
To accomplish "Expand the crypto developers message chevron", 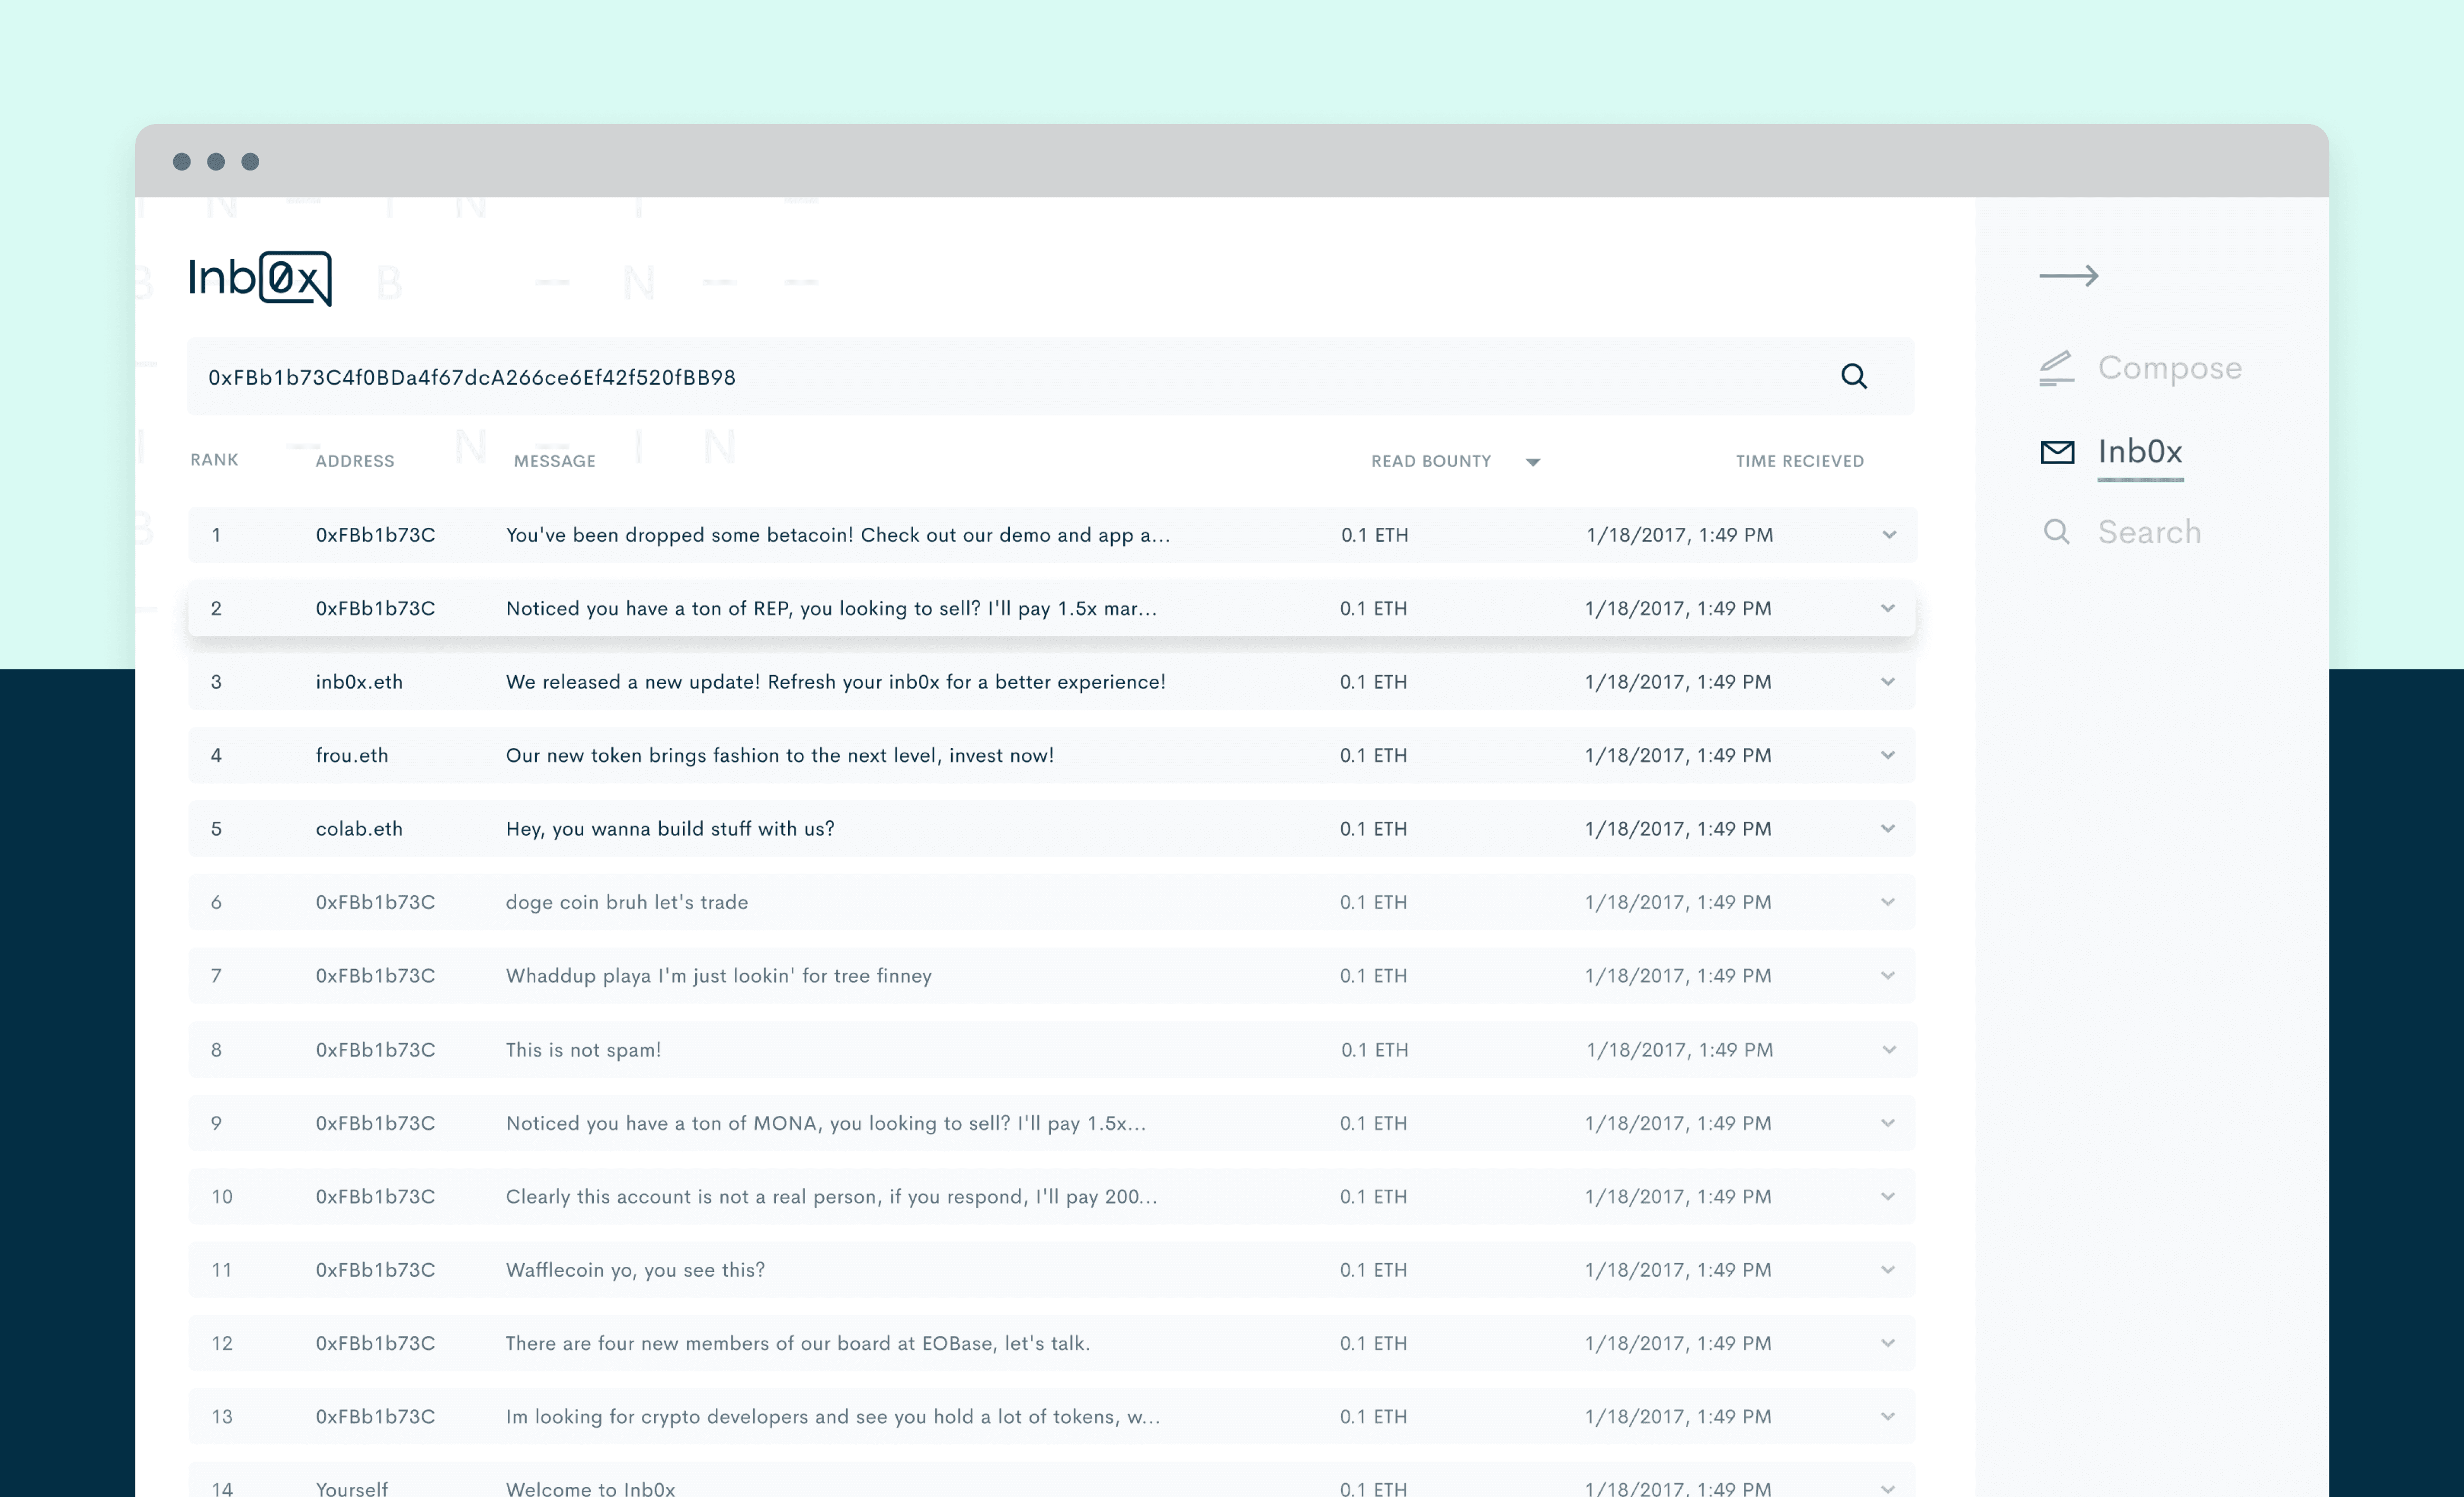I will pyautogui.click(x=1887, y=1417).
